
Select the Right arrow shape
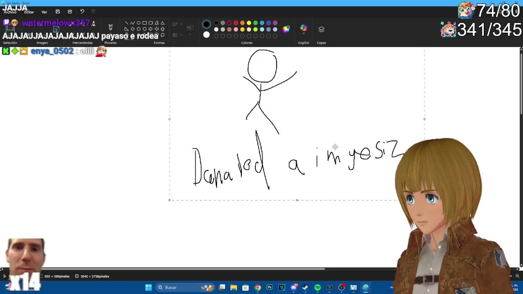pyautogui.click(x=150, y=29)
